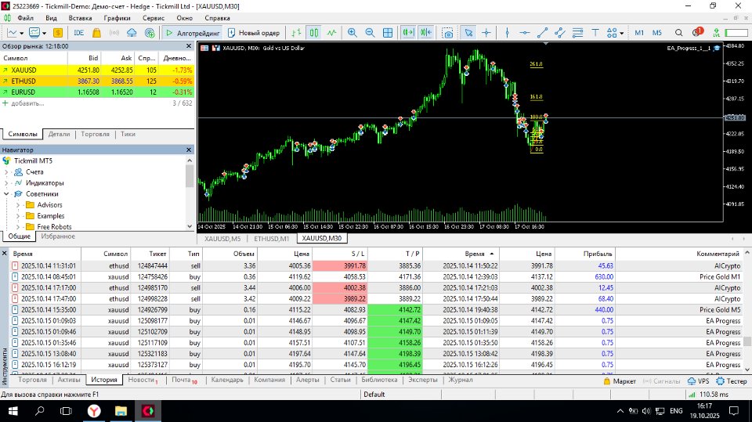Open Тестер in the toolbox bar
752x422 pixels.
click(x=732, y=381)
